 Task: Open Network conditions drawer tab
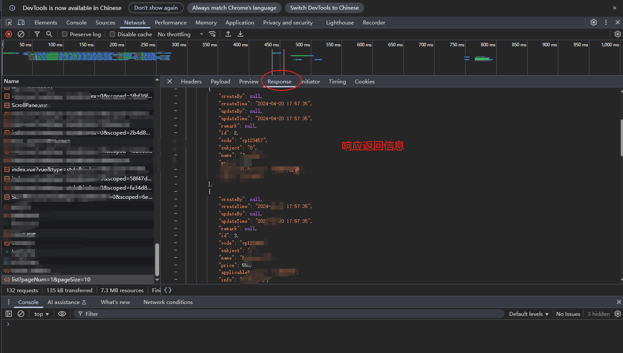(x=168, y=302)
